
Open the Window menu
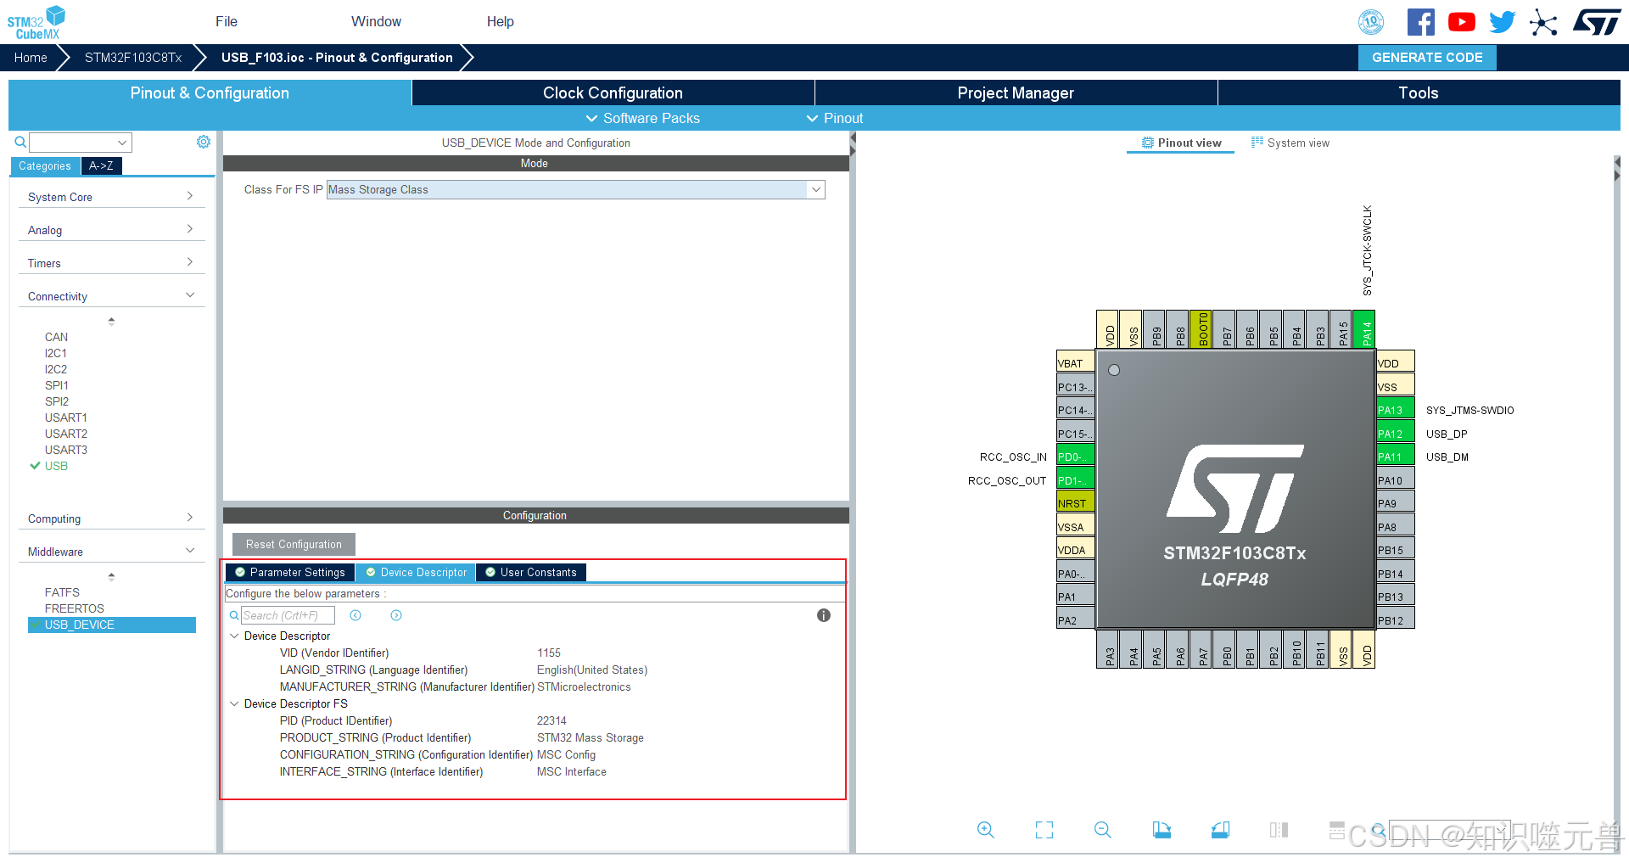pyautogui.click(x=376, y=21)
